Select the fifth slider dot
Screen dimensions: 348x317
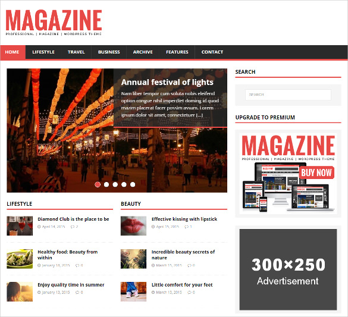pos(133,184)
